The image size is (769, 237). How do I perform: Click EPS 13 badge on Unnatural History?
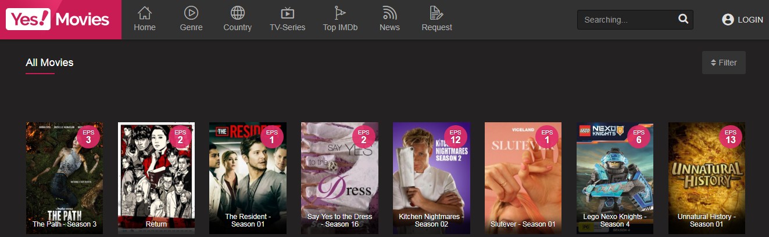click(x=731, y=137)
